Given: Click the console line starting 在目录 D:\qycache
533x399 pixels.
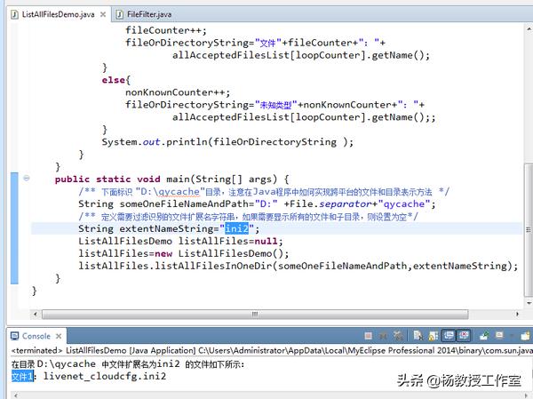Looking at the screenshot, I should tap(128, 364).
